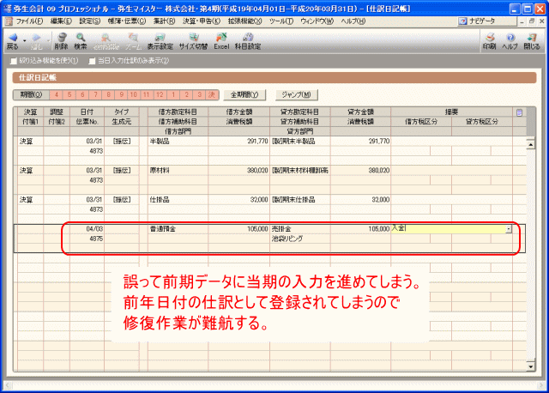
Task: Select month 6 in the period bar
Action: pyautogui.click(x=82, y=95)
